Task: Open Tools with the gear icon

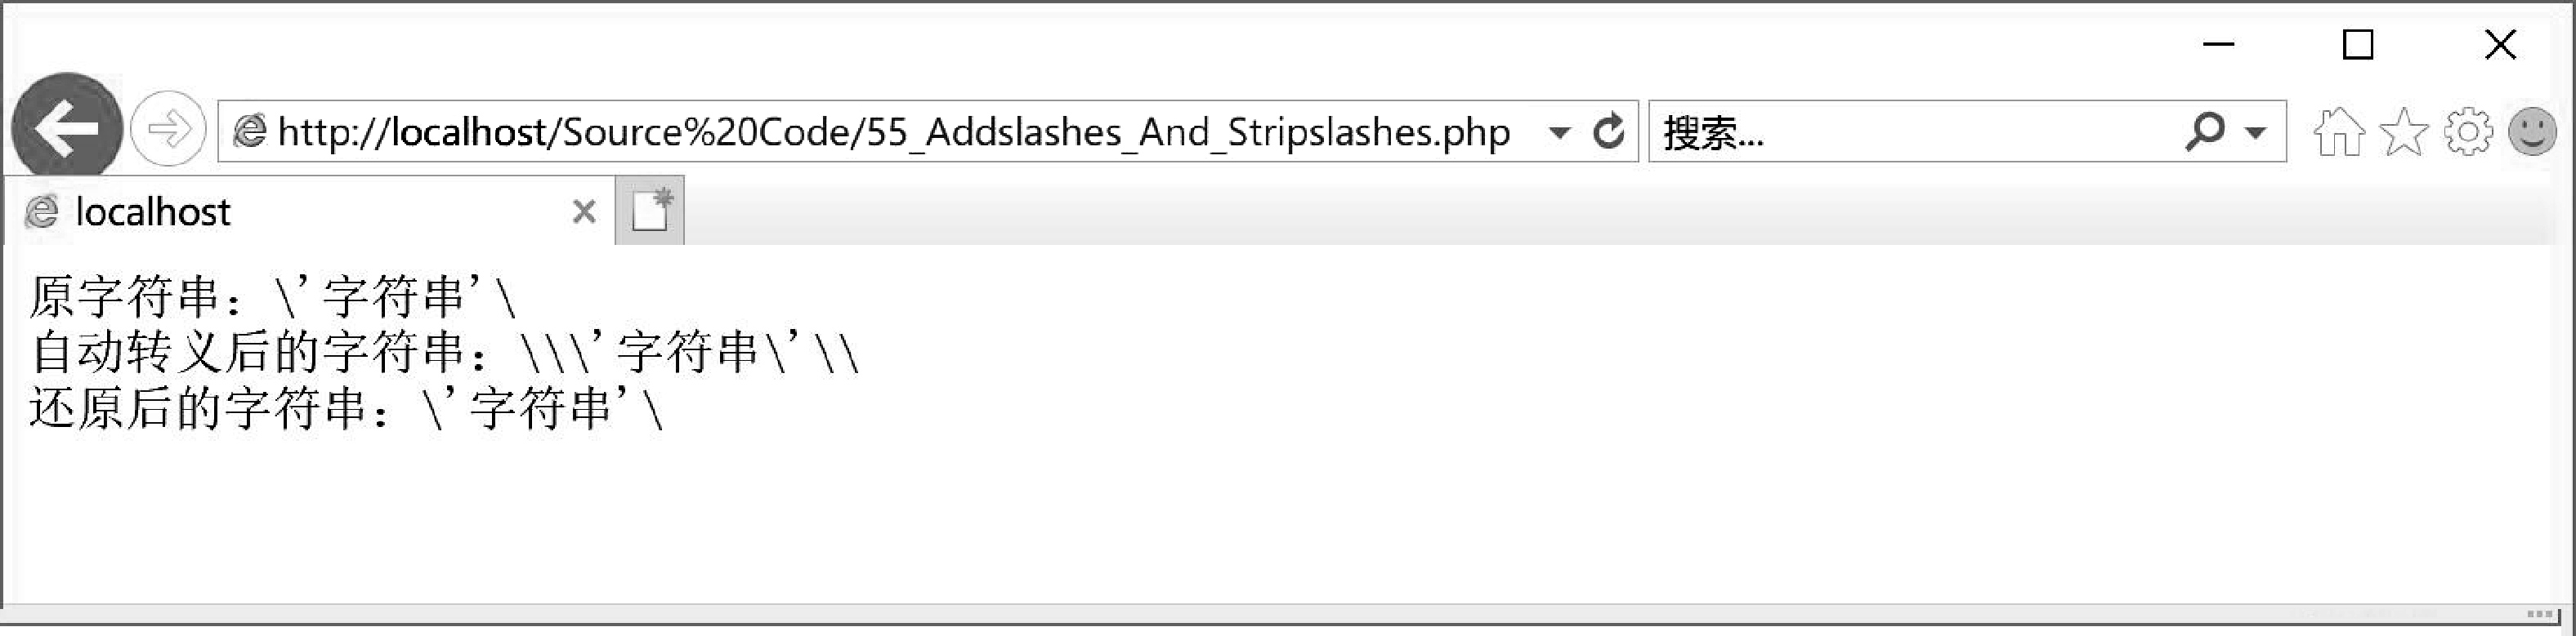Action: 2468,131
